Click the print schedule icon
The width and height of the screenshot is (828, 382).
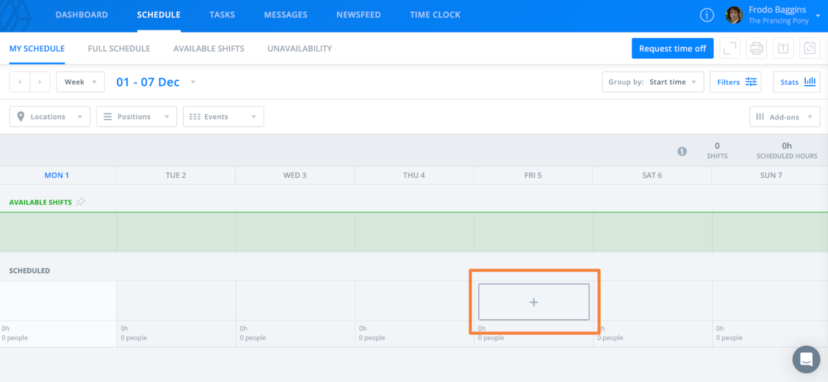pyautogui.click(x=756, y=49)
